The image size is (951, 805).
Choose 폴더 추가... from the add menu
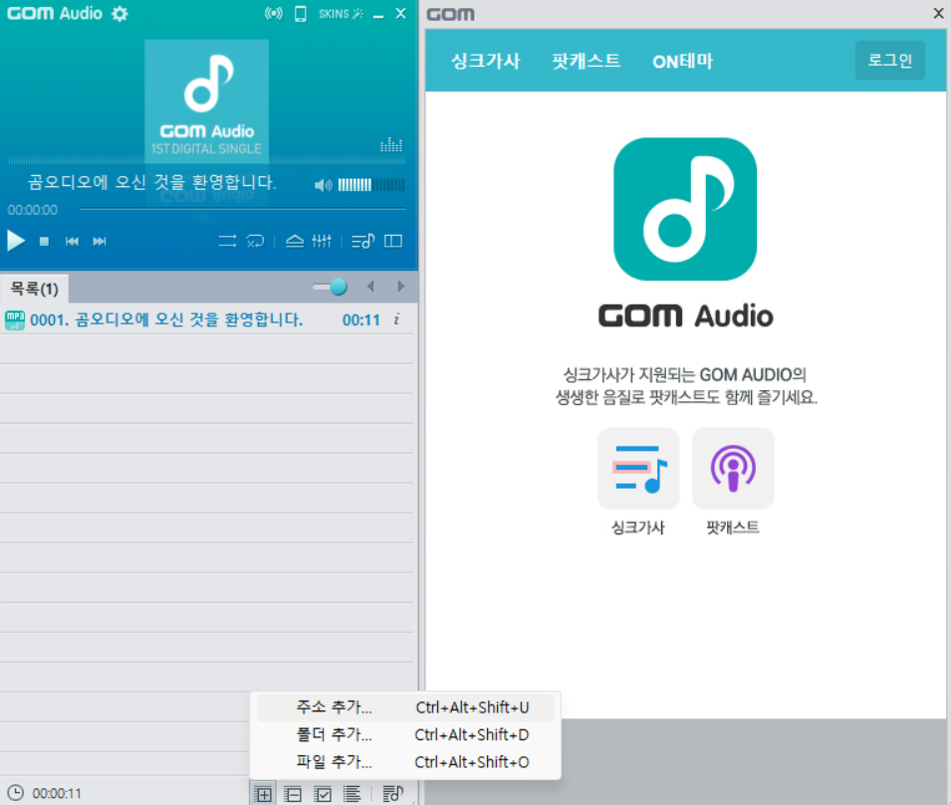(x=405, y=734)
